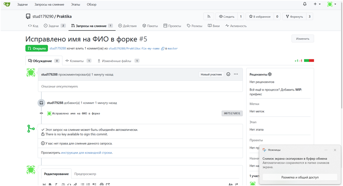Image resolution: width=343 pixels, height=186 pixels.
Task: Open the user avatar dropdown menu
Action: pos(331,4)
